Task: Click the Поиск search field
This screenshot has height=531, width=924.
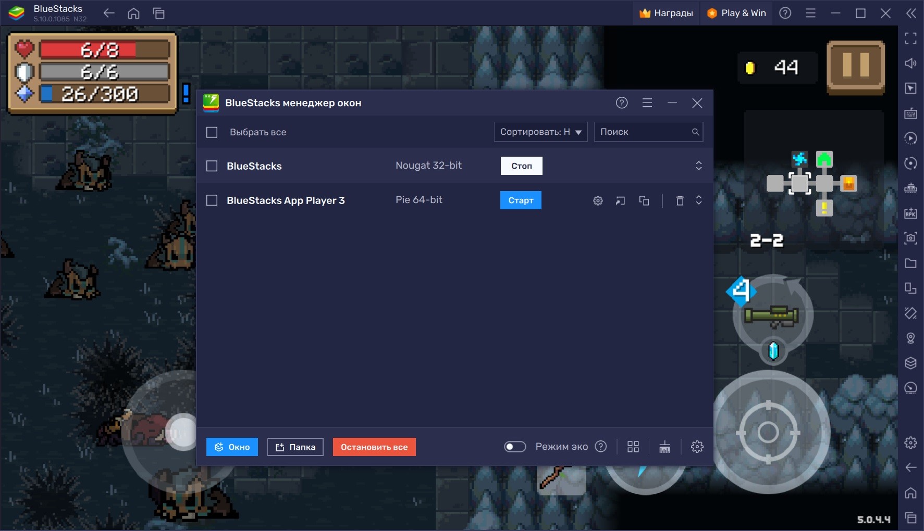Action: pos(648,132)
